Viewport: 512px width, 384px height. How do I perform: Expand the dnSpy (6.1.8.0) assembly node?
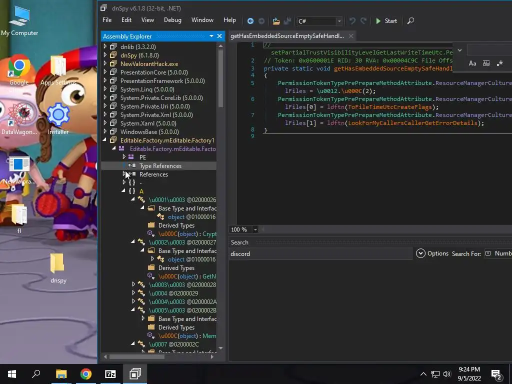(105, 55)
